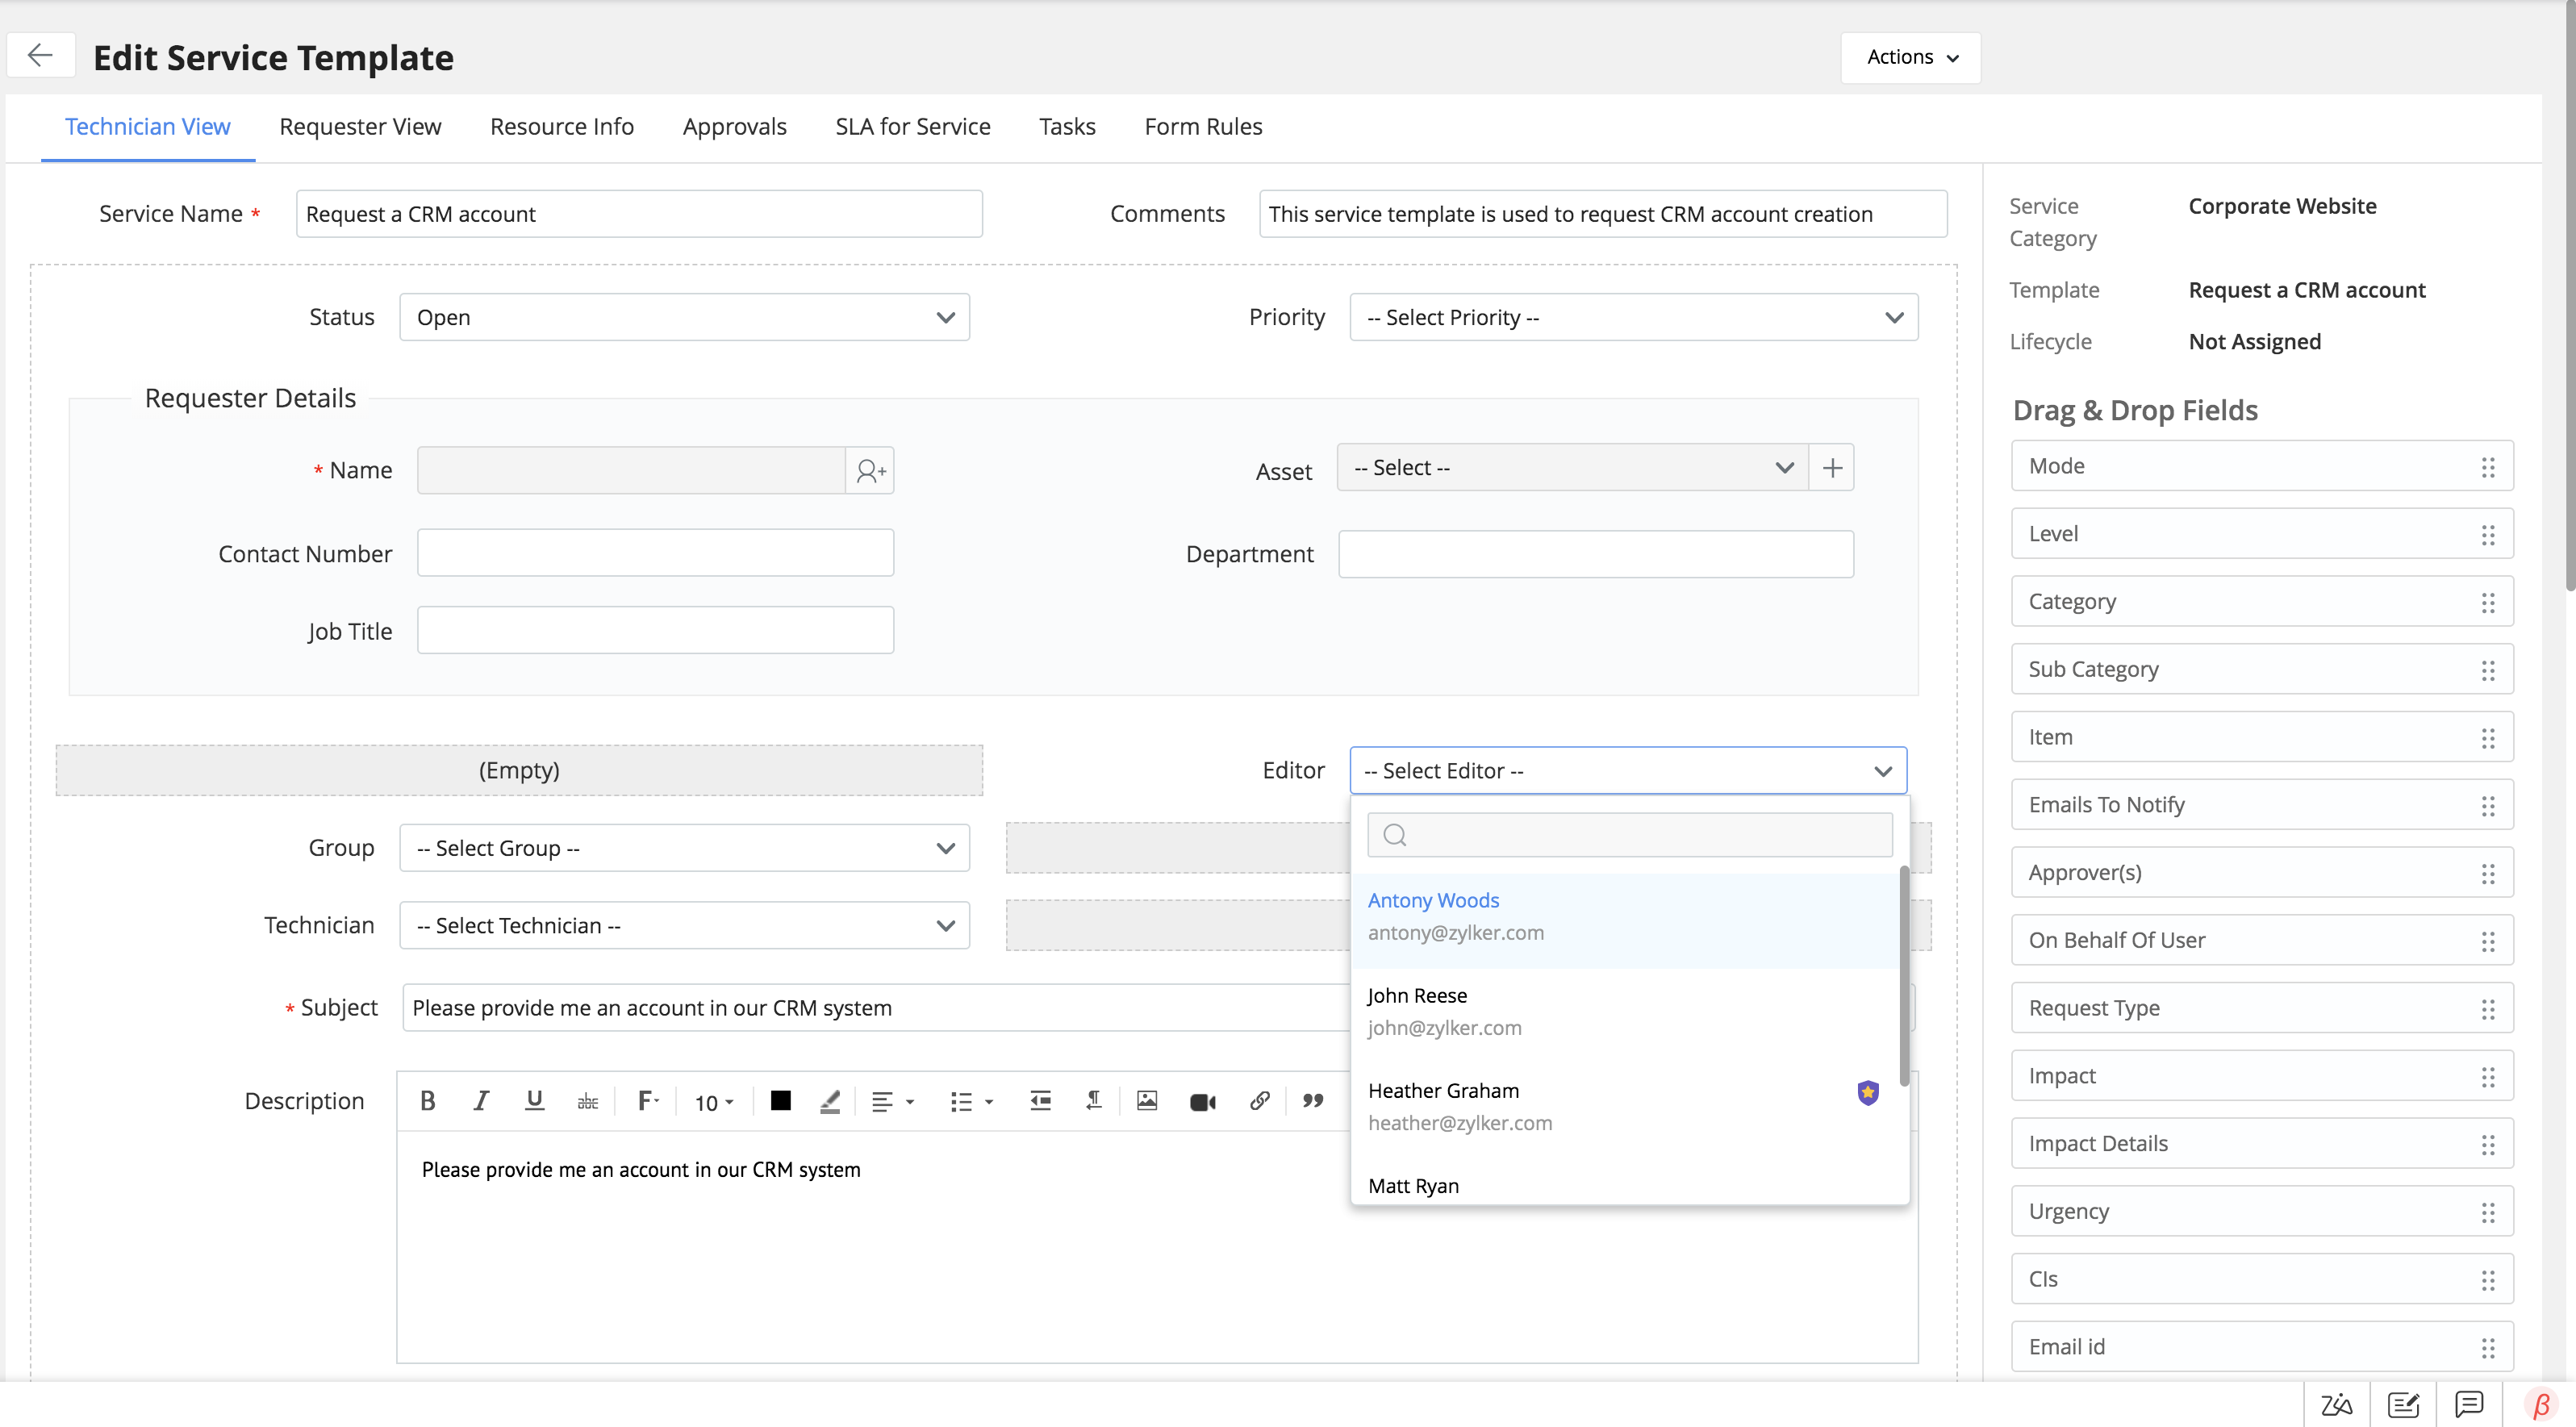Click the add requester icon beside Name
The height and width of the screenshot is (1427, 2576).
[870, 470]
